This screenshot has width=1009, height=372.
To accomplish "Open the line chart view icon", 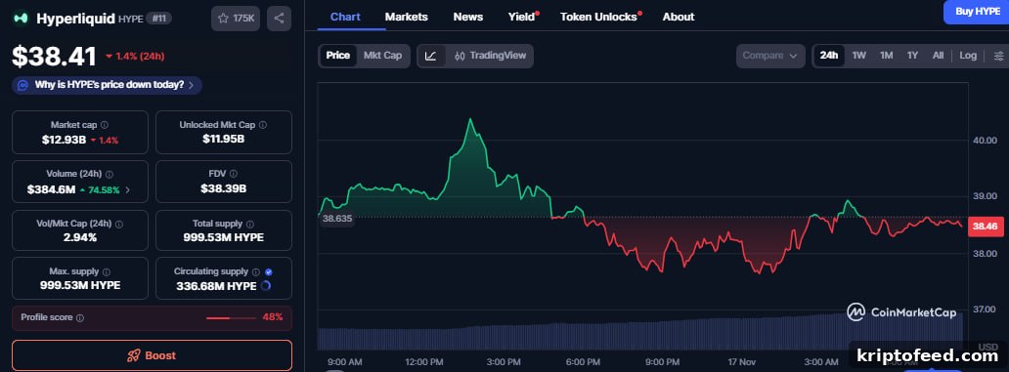I will point(431,56).
